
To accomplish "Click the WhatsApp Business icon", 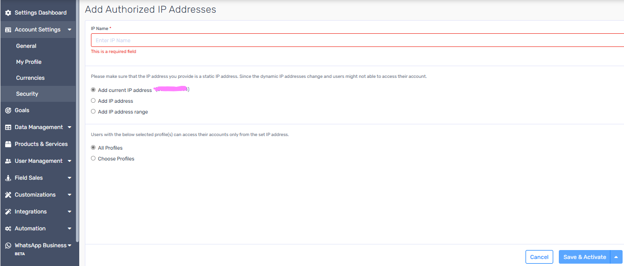I will pyautogui.click(x=8, y=245).
